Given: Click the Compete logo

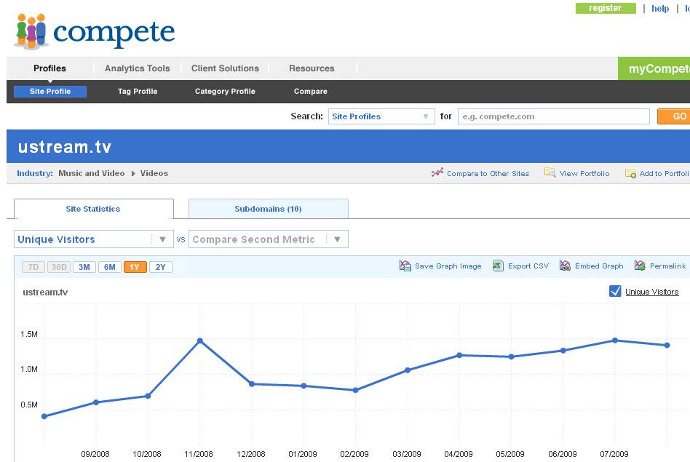Looking at the screenshot, I should click(95, 31).
